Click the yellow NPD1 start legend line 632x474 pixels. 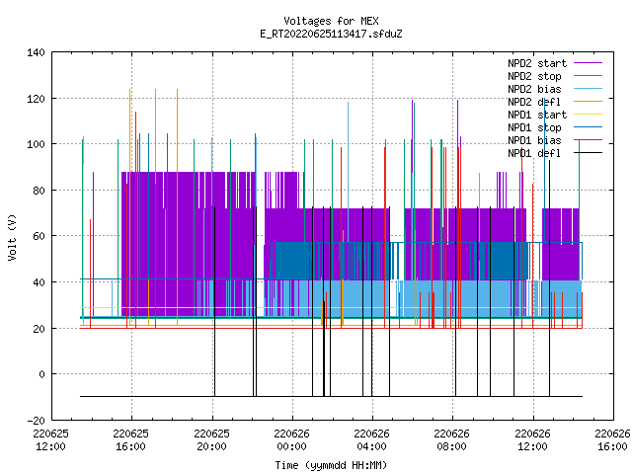(x=589, y=115)
